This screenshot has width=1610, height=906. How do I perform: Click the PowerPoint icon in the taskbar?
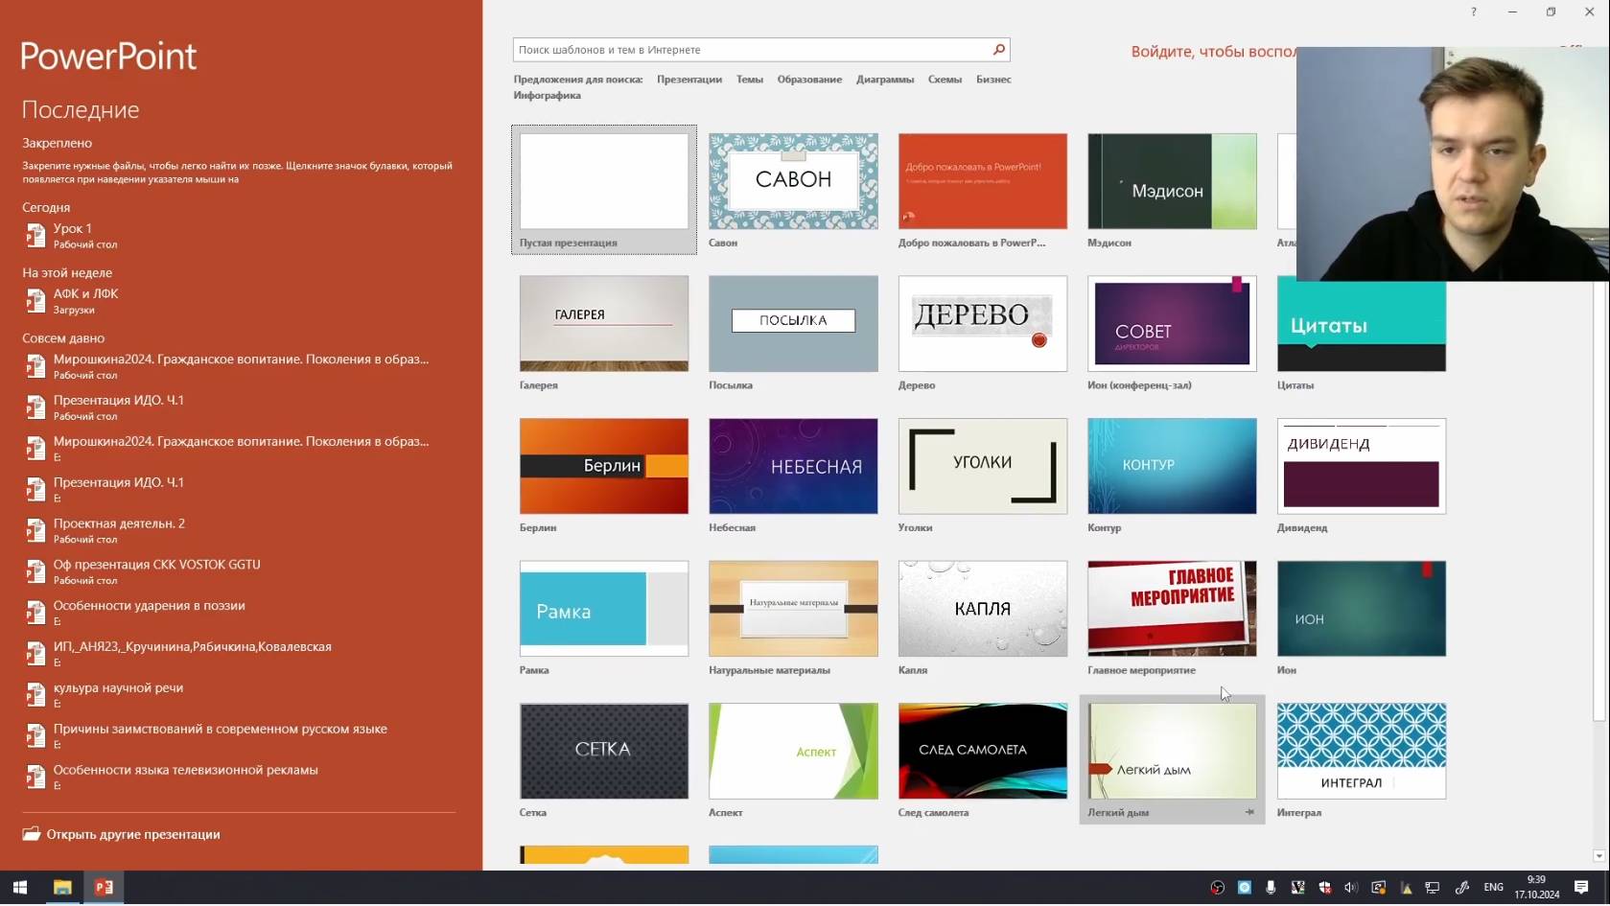click(x=104, y=888)
